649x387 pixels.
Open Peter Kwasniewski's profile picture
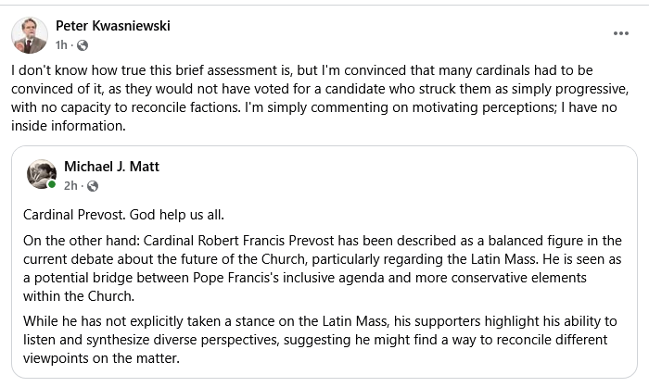(x=30, y=35)
